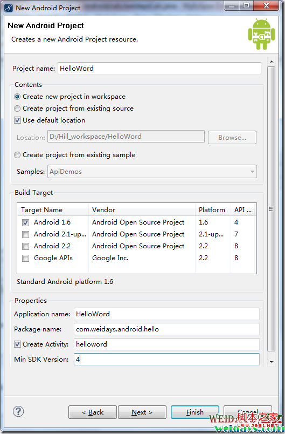Click the Android robot logo icon

click(x=261, y=34)
